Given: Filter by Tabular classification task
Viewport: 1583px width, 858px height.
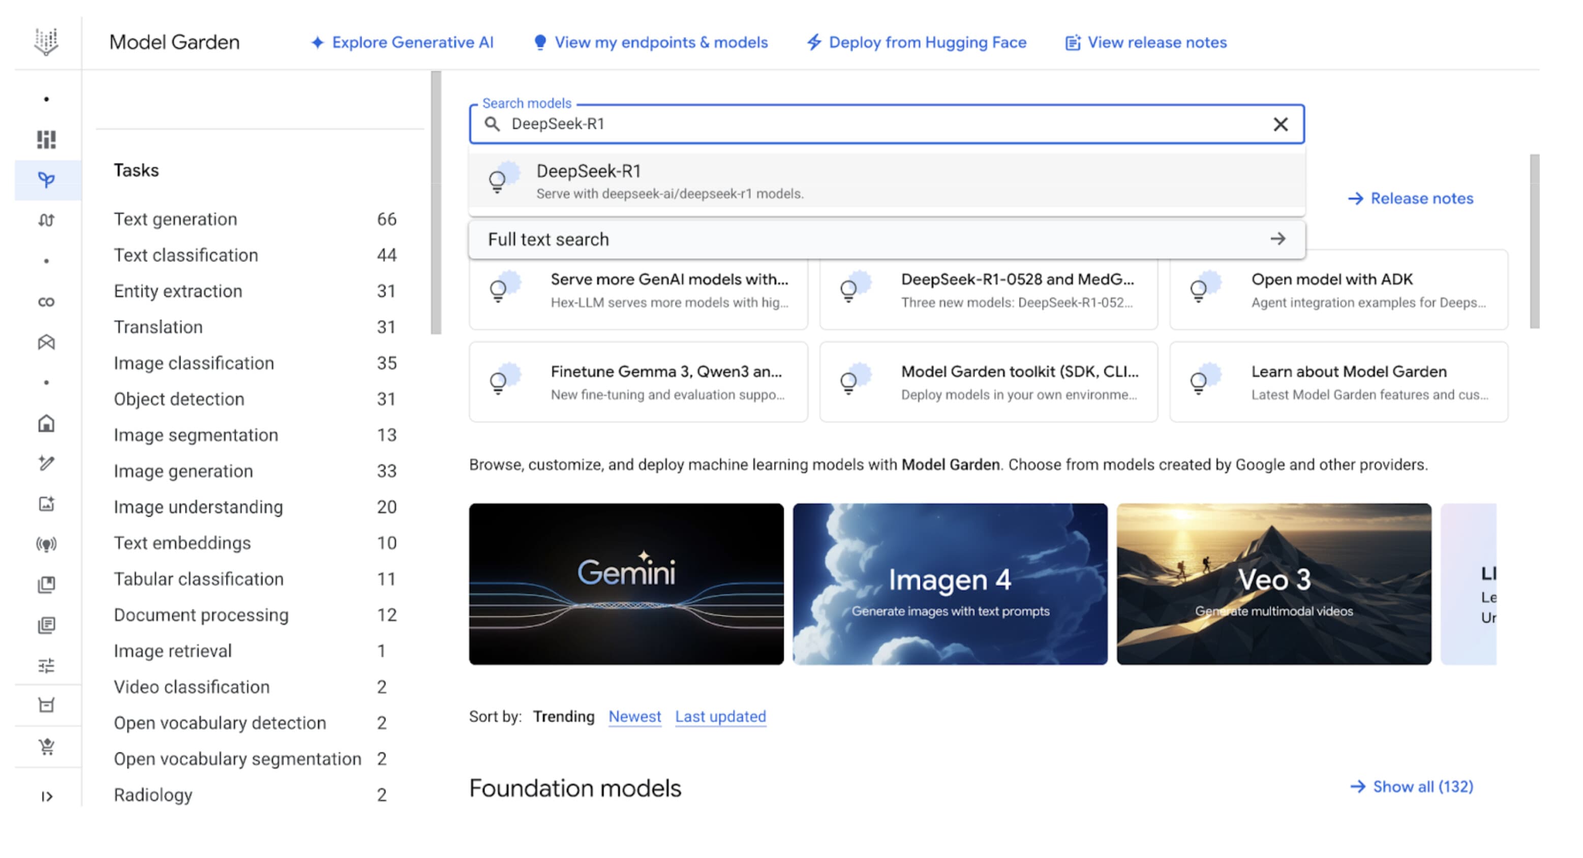Looking at the screenshot, I should 255,579.
